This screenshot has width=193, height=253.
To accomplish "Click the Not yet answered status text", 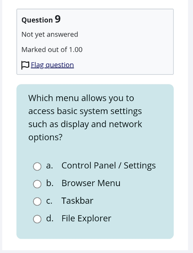I will tap(50, 34).
